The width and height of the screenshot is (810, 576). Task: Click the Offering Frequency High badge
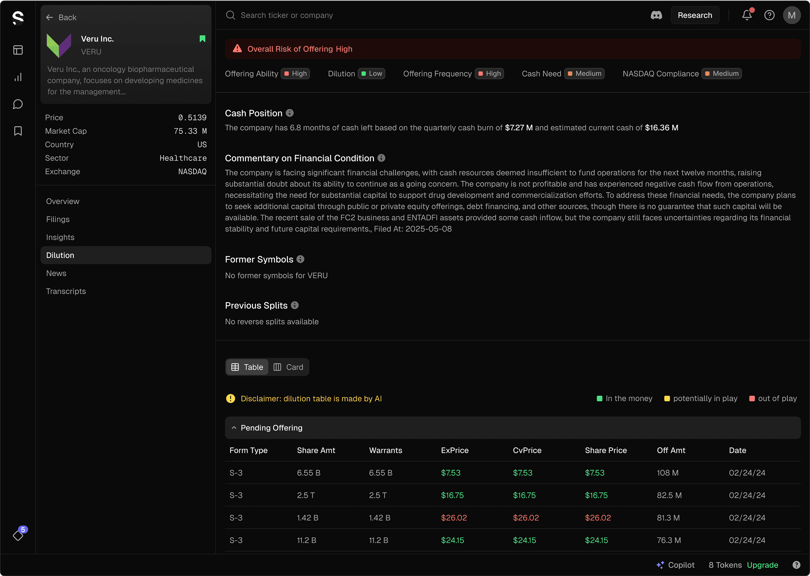489,73
